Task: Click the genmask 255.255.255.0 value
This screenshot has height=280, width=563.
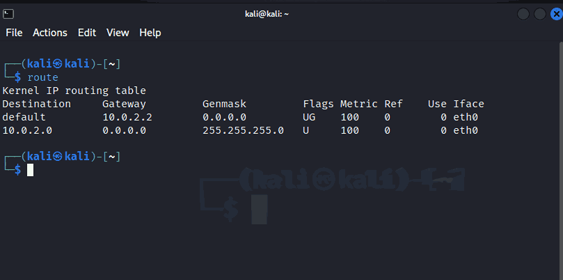Action: coord(243,130)
